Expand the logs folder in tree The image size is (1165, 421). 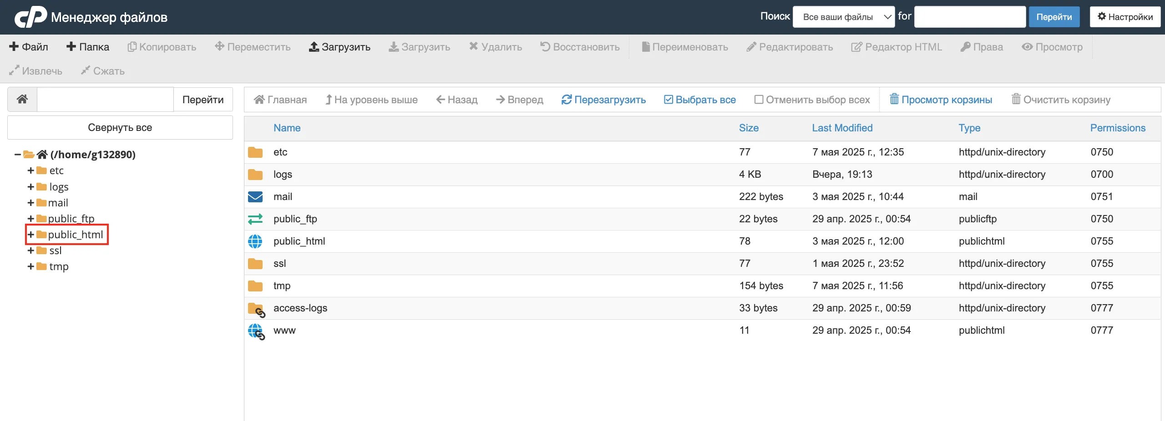click(31, 187)
